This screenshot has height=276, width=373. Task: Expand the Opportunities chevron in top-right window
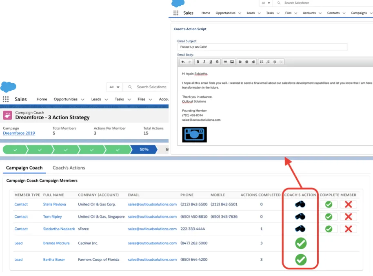(240, 13)
